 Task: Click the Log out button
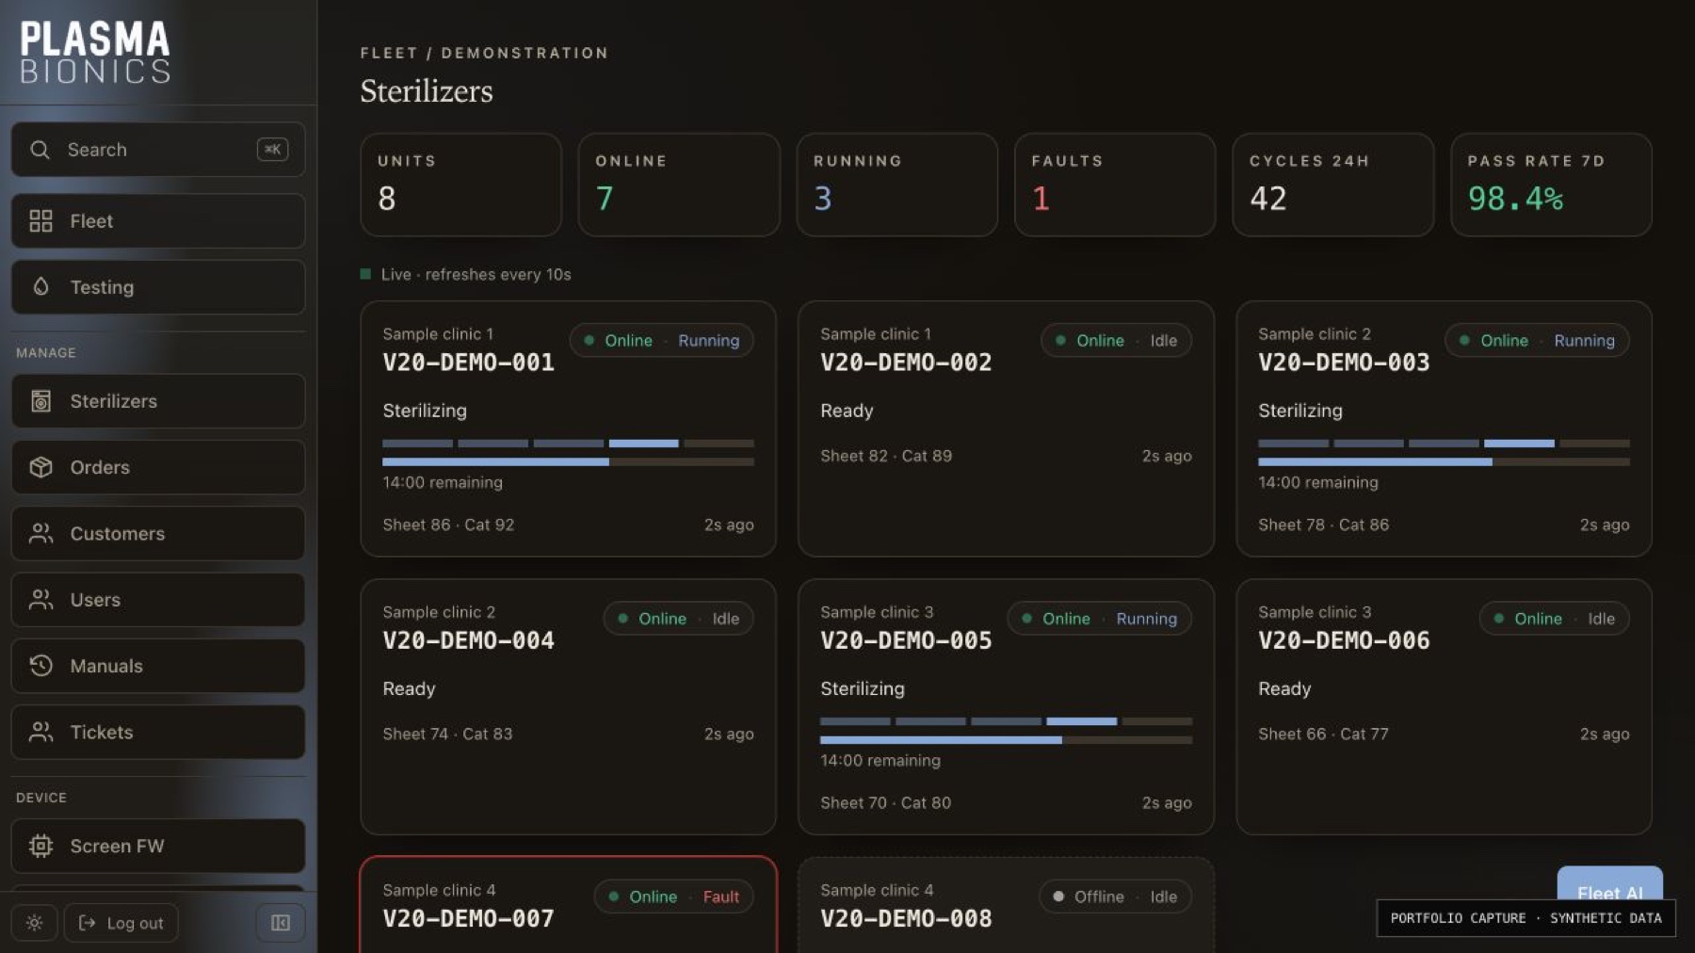click(x=121, y=923)
